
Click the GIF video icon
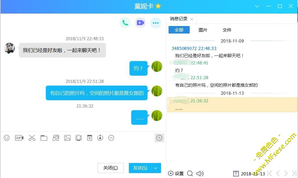coord(19,138)
